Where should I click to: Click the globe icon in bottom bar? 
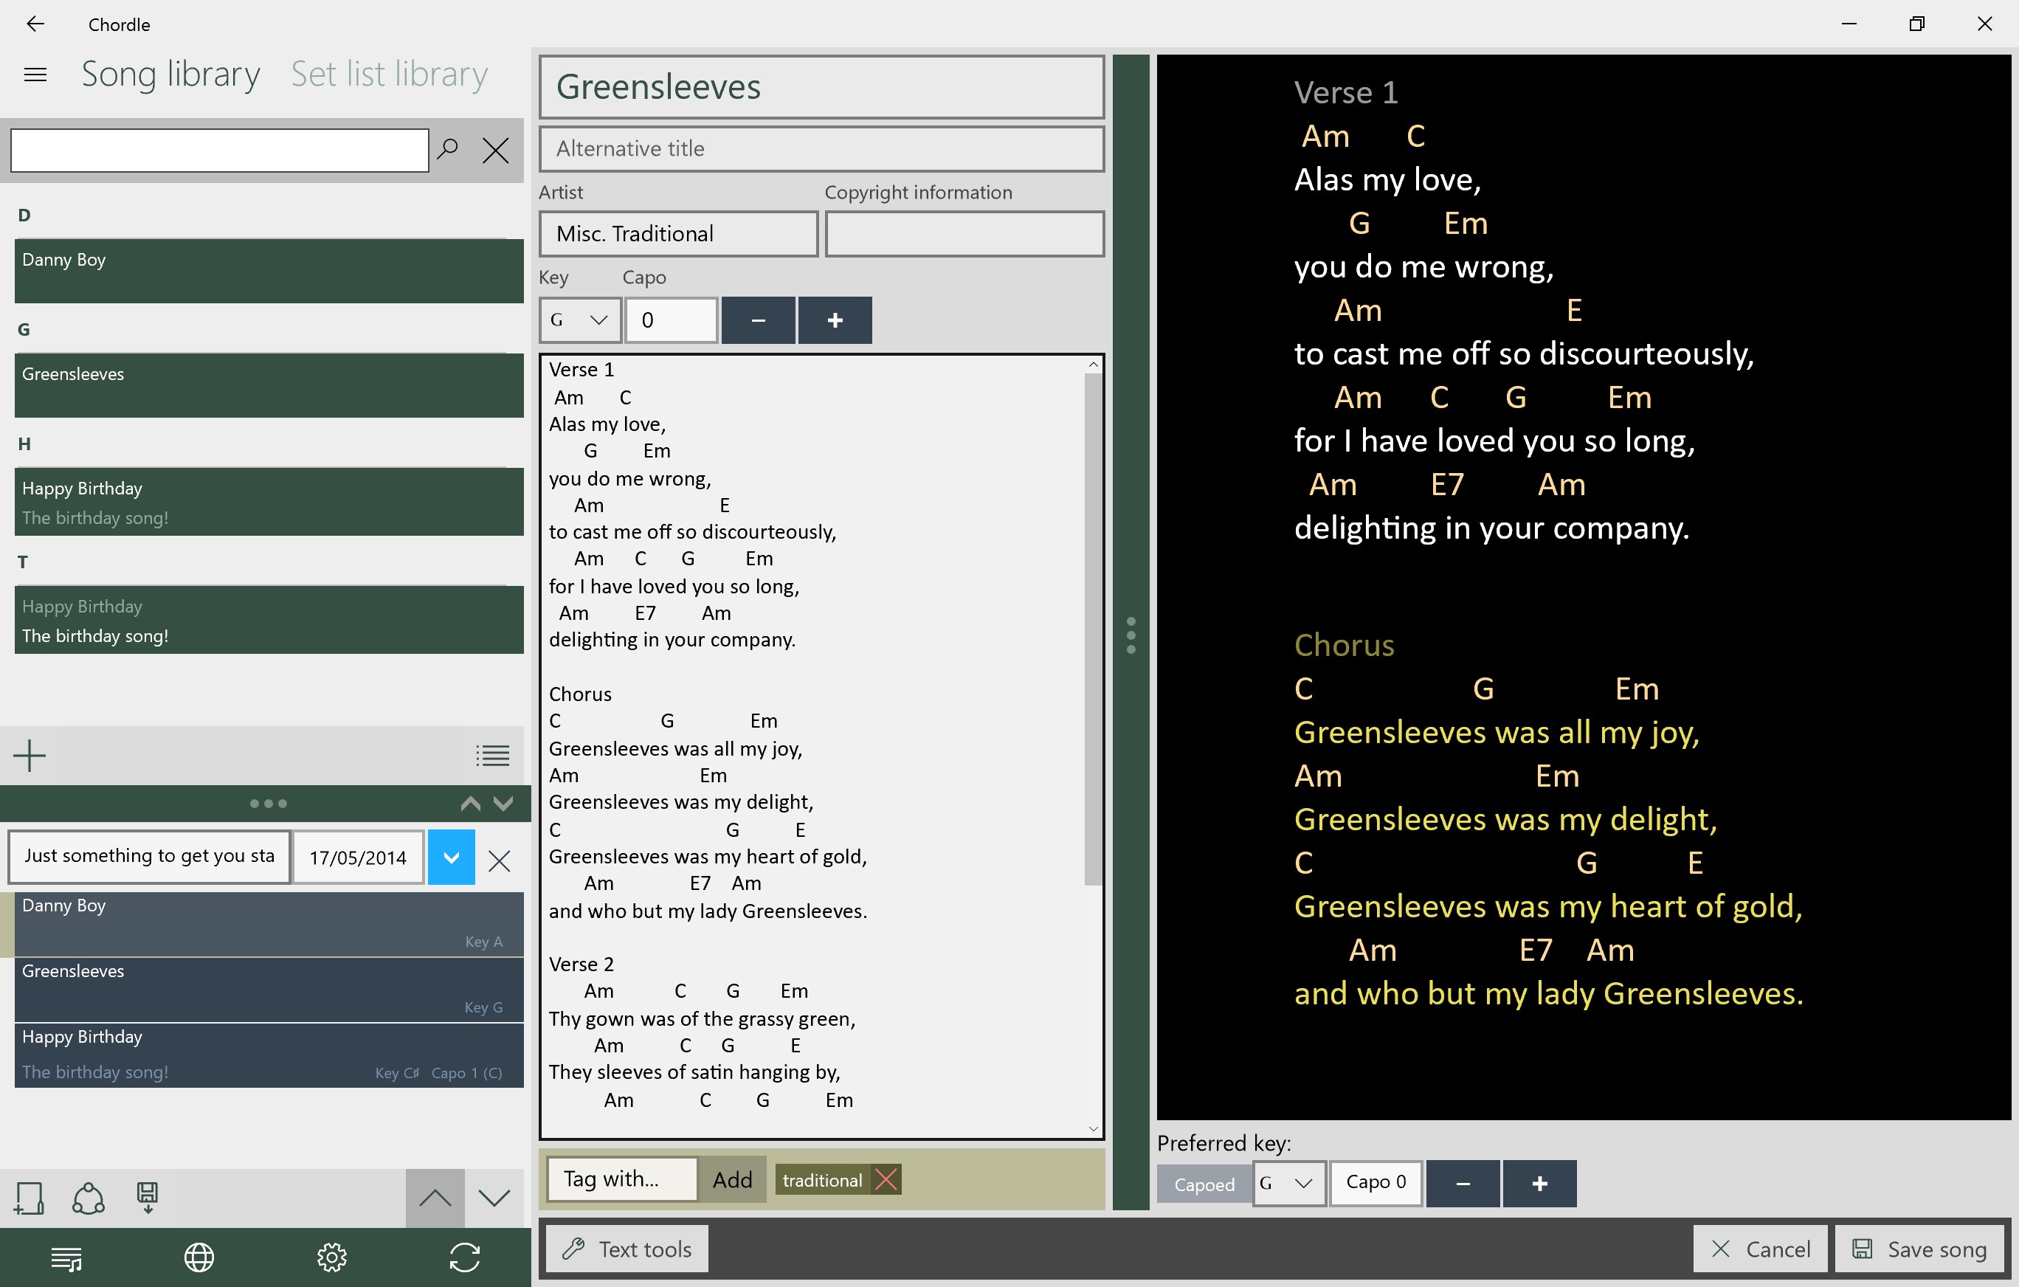pyautogui.click(x=199, y=1256)
